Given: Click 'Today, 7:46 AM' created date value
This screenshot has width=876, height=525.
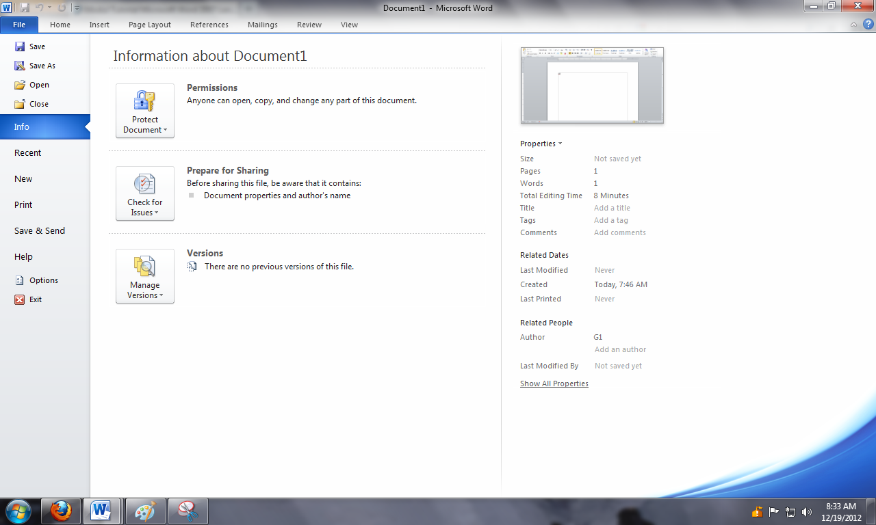Looking at the screenshot, I should tap(621, 284).
